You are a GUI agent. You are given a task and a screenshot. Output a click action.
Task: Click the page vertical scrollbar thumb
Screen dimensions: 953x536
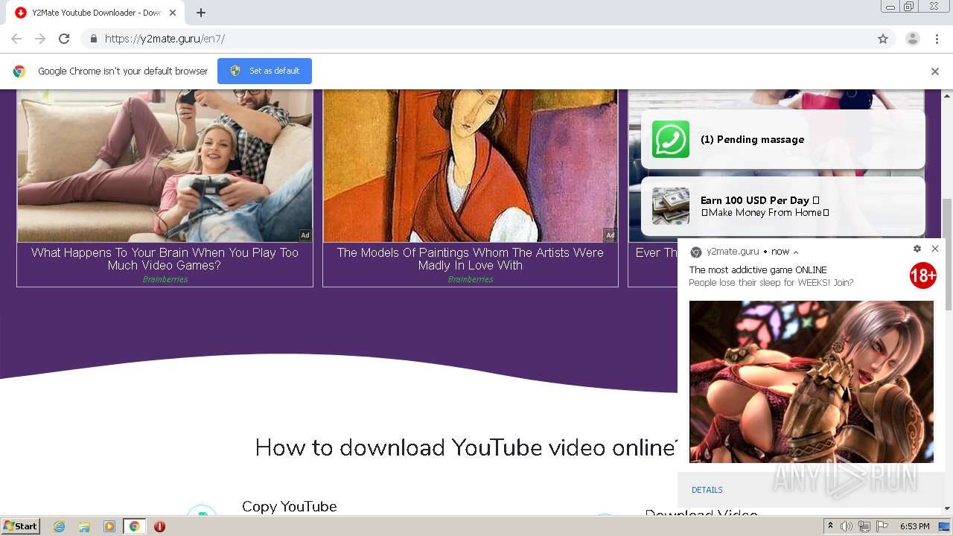948,255
